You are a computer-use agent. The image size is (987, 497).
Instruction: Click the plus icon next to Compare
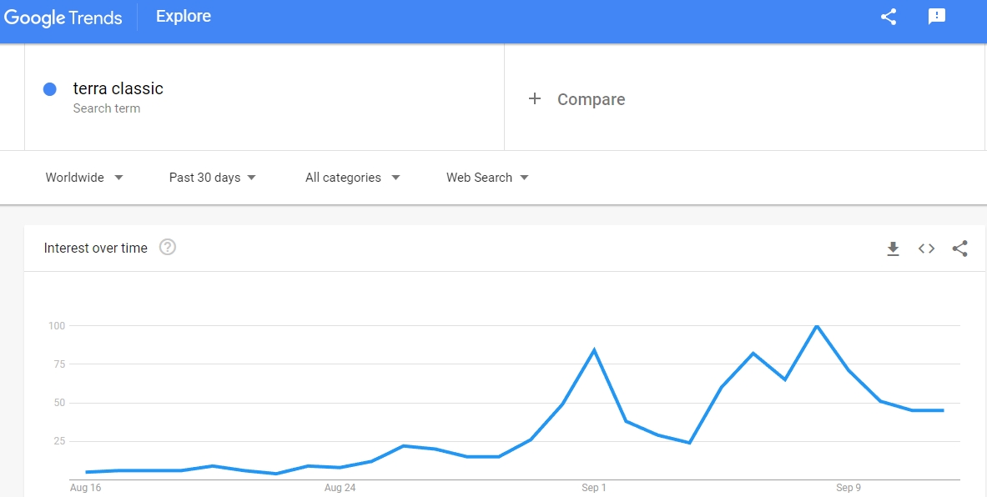[x=535, y=98]
